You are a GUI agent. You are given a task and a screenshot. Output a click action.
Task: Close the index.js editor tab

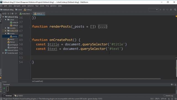[44, 14]
